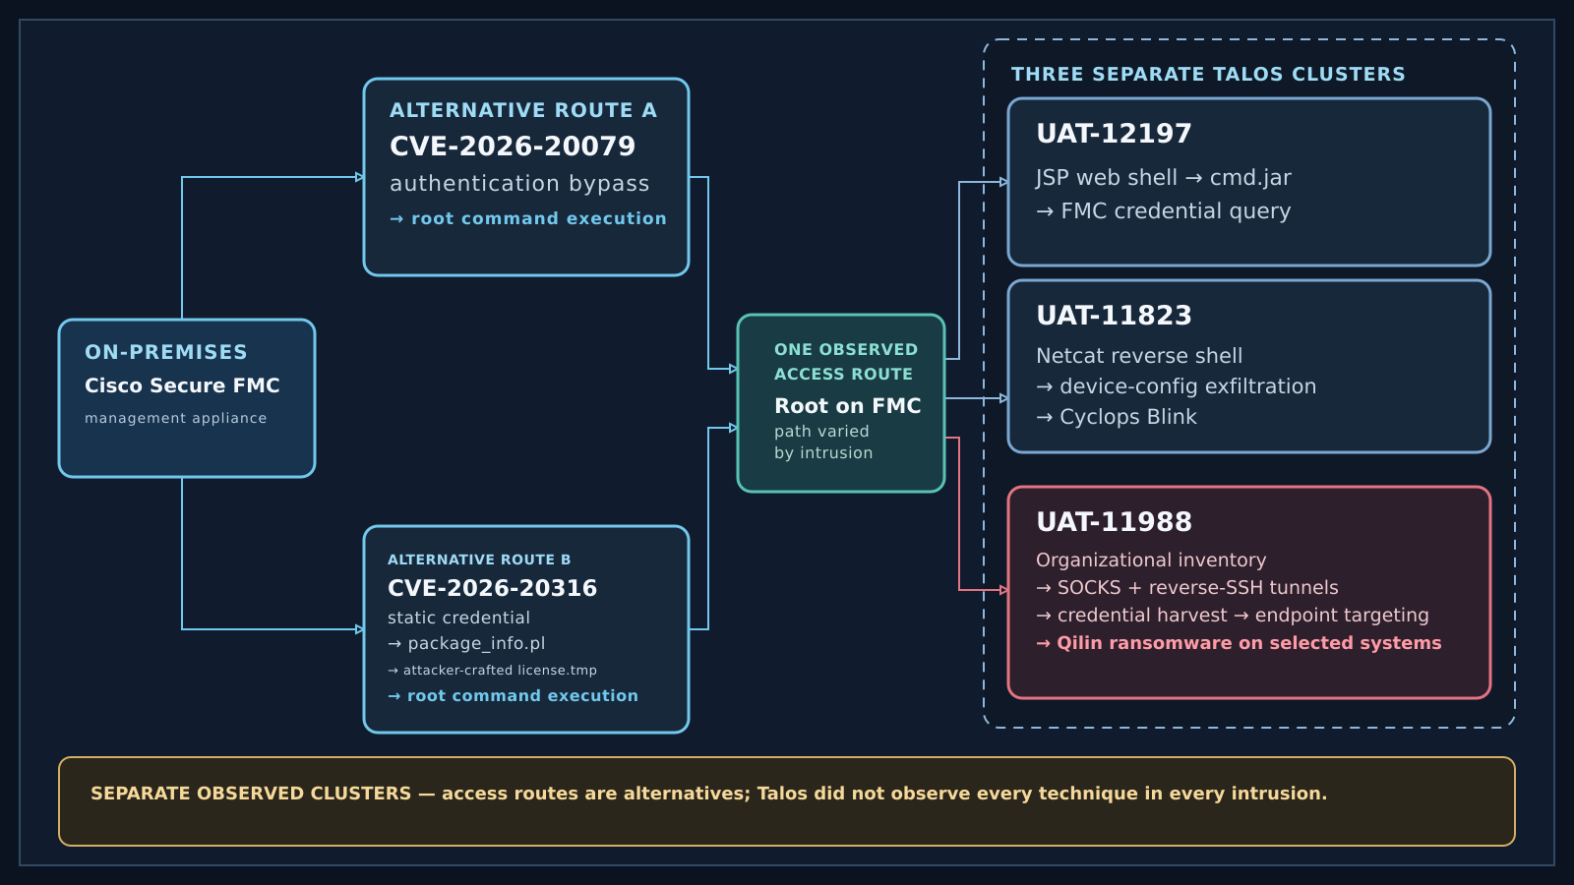Screen dimensions: 1574x885
Task: Click credential harvest endpoint targeting line
Action: pyautogui.click(x=1233, y=616)
